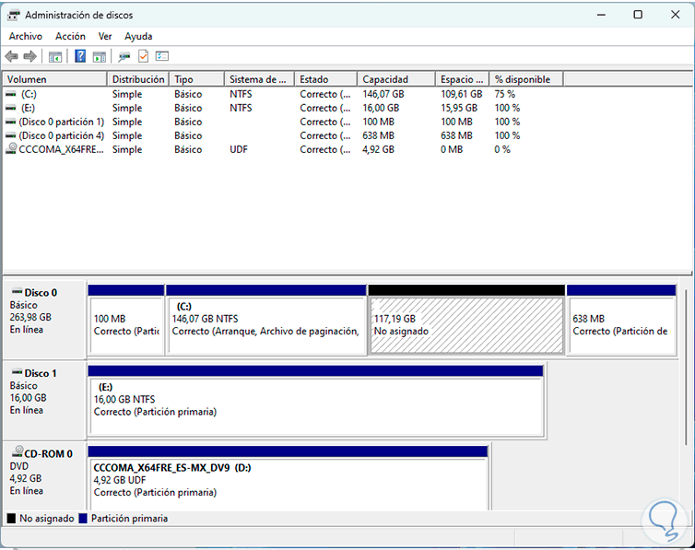Select the (C:) volume row
This screenshot has height=550, width=695.
[284, 94]
